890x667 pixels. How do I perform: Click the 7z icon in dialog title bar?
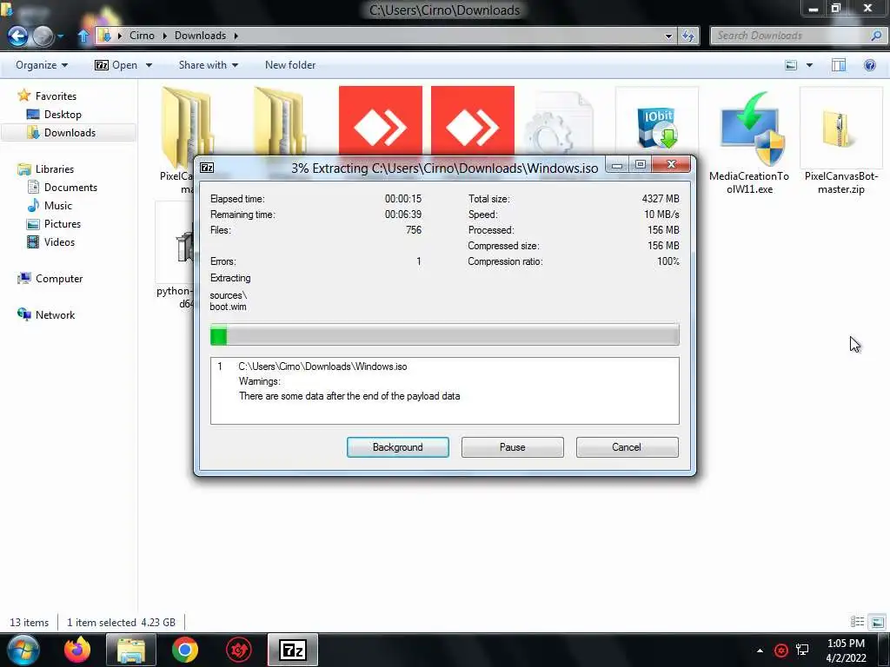(207, 168)
